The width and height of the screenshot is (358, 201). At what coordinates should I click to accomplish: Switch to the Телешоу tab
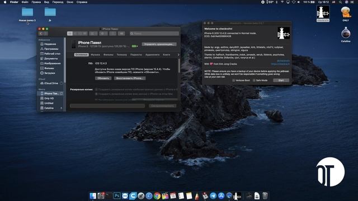[x=122, y=55]
